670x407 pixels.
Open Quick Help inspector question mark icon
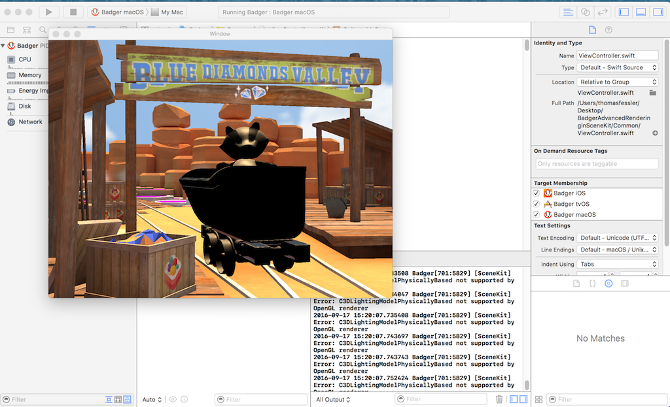pyautogui.click(x=608, y=30)
